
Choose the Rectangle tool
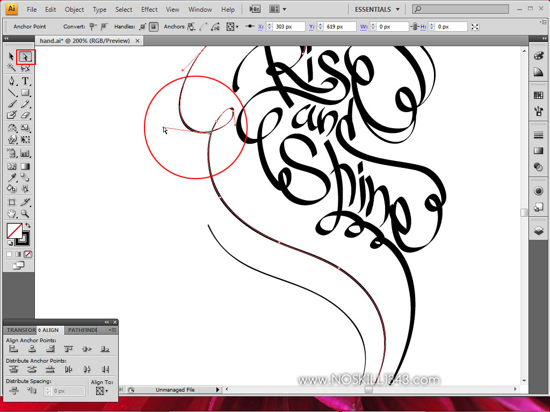click(25, 93)
